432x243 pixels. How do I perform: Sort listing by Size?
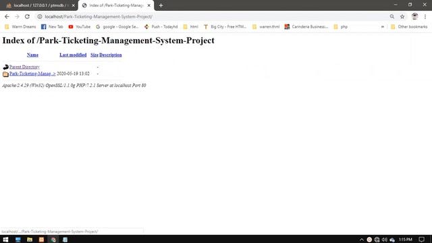[94, 55]
